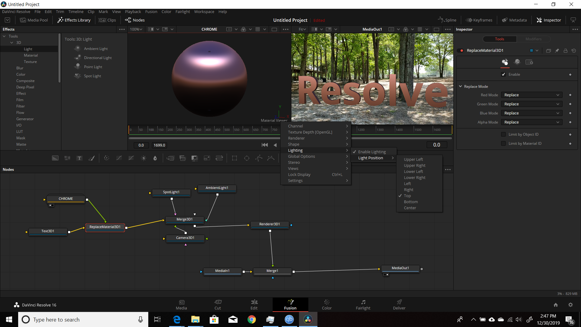Viewport: 581px width, 327px height.
Task: Switch to the Modifiers tab
Action: (x=533, y=39)
